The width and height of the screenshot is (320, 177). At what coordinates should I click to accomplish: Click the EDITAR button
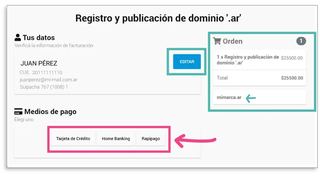[187, 62]
